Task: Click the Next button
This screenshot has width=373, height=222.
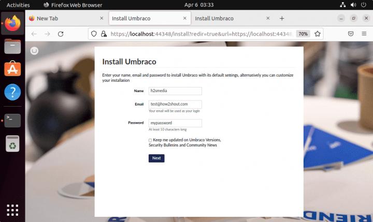Action: tap(156, 158)
